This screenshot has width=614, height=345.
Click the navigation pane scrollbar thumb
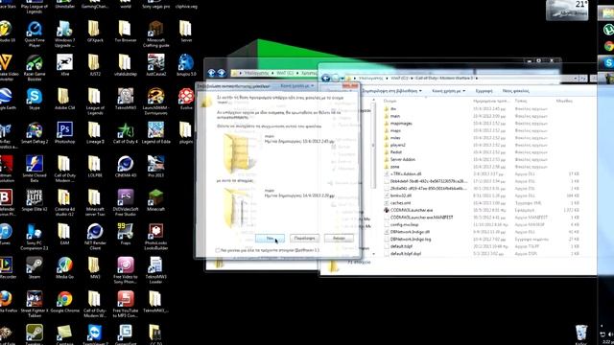pos(373,145)
